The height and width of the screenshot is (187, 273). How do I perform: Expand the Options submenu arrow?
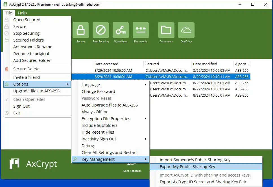(x=67, y=84)
